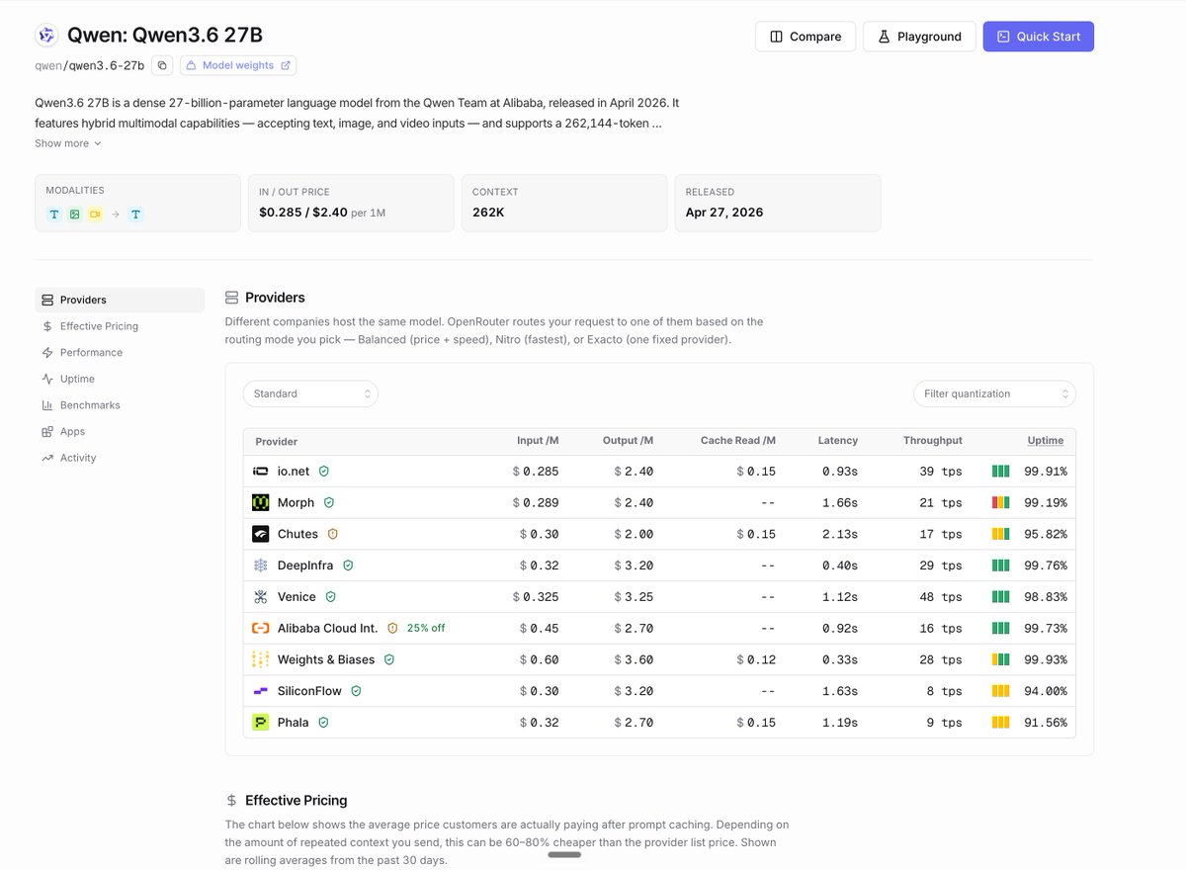The image size is (1186, 870).
Task: Click the green shield beside SiliconFlow
Action: click(356, 691)
